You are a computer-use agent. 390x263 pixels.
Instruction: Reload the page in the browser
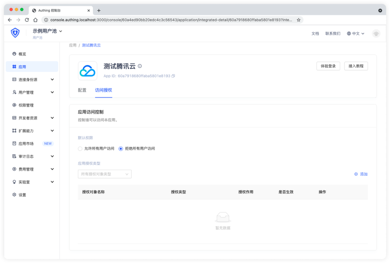27,20
